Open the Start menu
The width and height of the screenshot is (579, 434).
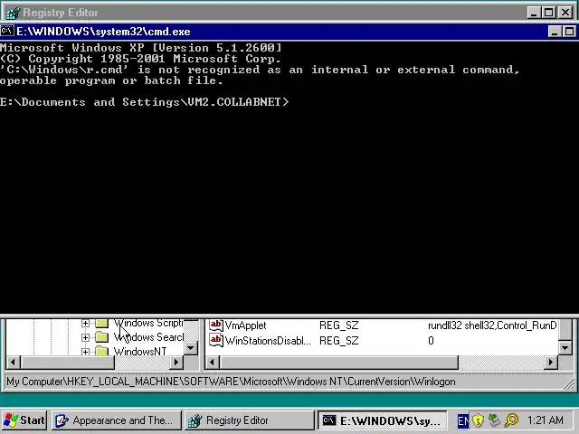pos(24,420)
